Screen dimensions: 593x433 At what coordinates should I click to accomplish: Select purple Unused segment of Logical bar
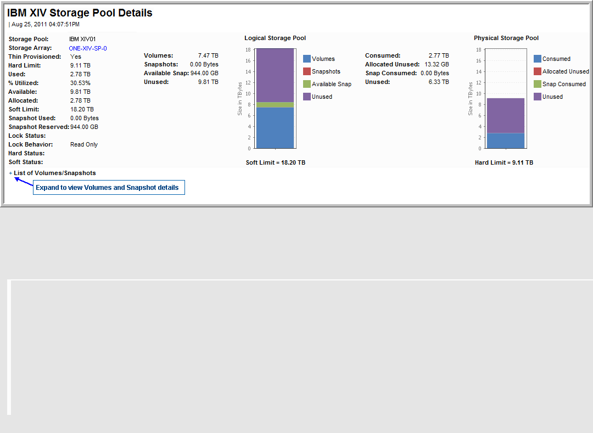click(x=275, y=75)
